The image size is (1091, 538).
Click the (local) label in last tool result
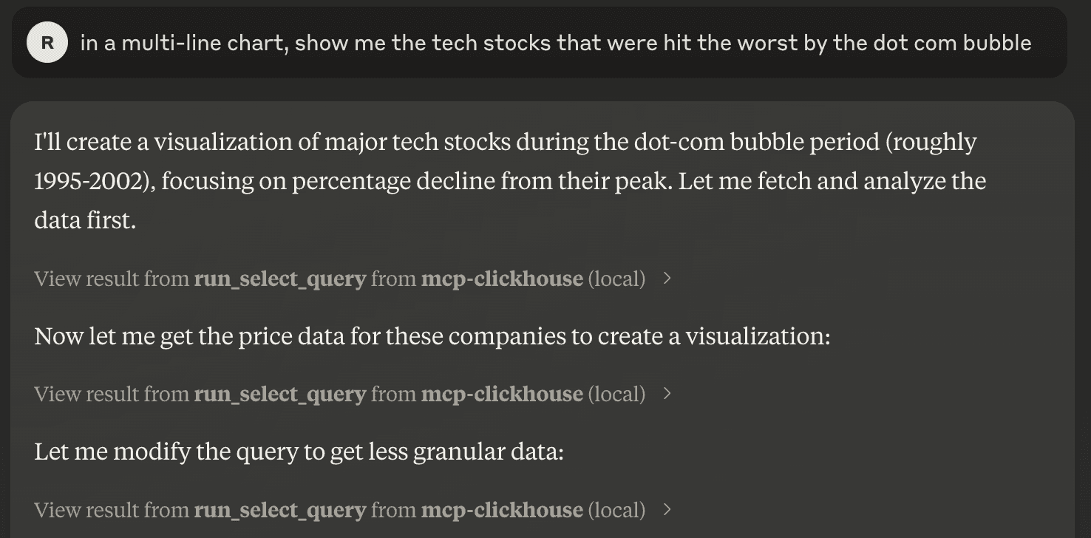(616, 510)
